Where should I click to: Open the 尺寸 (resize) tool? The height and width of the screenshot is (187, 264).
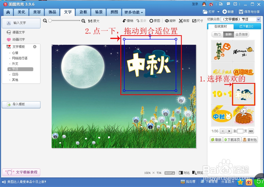click(x=197, y=21)
